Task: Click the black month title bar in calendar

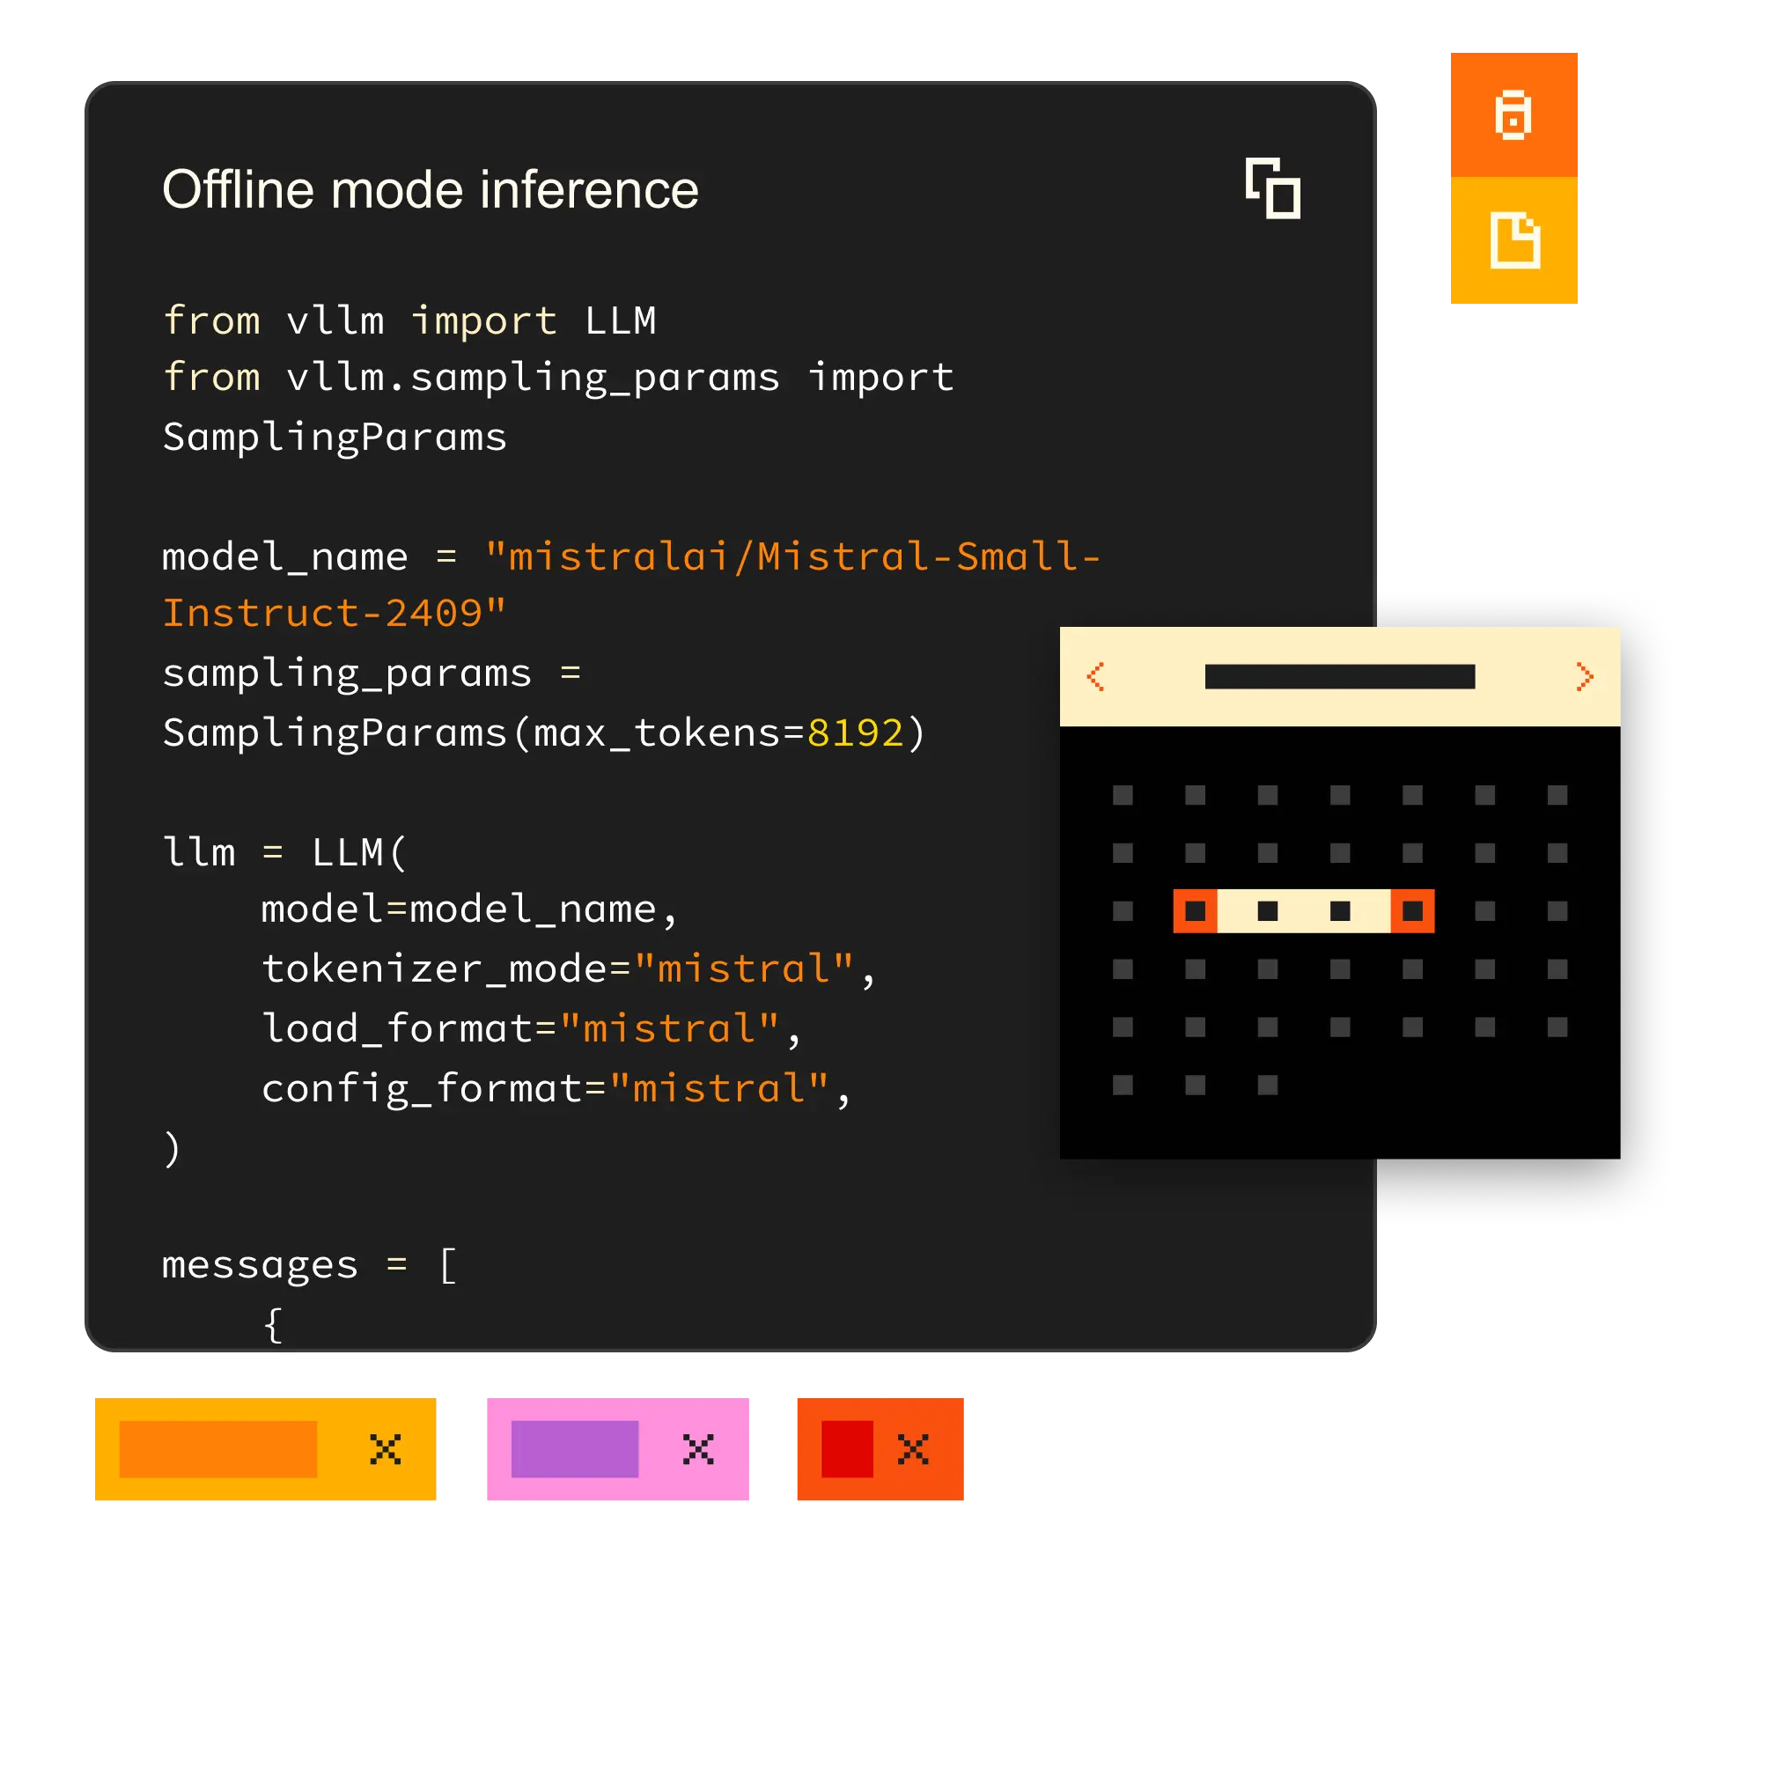Action: tap(1339, 676)
